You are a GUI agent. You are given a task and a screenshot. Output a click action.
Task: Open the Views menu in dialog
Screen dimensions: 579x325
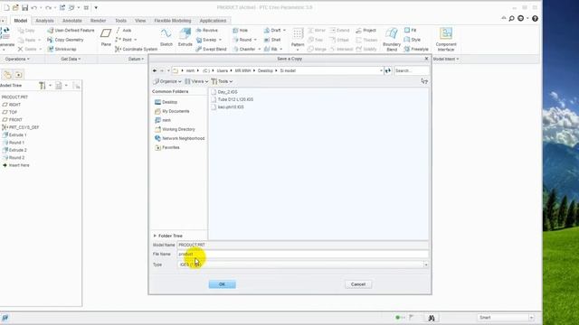click(196, 81)
